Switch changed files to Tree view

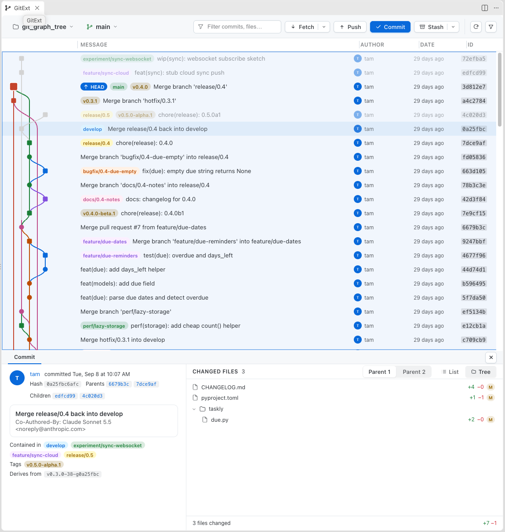pos(481,372)
